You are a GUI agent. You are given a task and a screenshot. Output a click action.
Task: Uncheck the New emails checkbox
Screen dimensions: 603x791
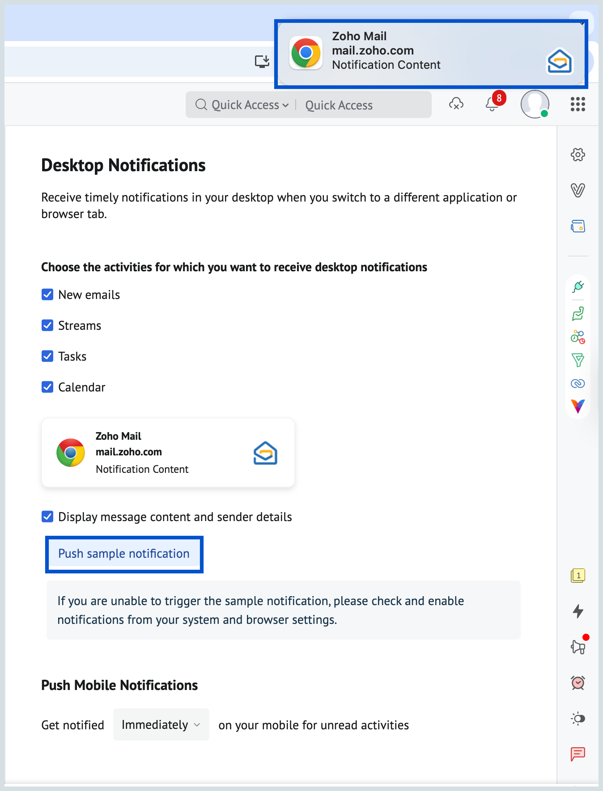click(47, 295)
